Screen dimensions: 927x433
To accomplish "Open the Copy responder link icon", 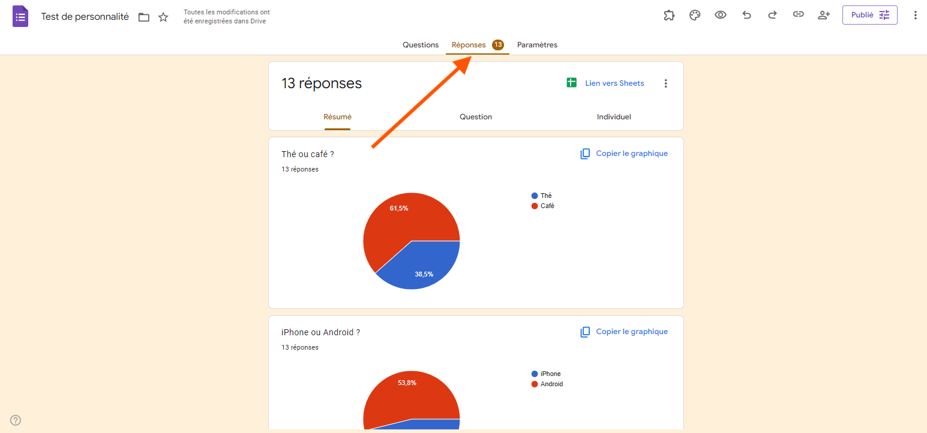I will [x=798, y=14].
